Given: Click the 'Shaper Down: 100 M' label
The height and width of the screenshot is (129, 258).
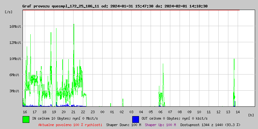Looking at the screenshot, I should point(124,124).
